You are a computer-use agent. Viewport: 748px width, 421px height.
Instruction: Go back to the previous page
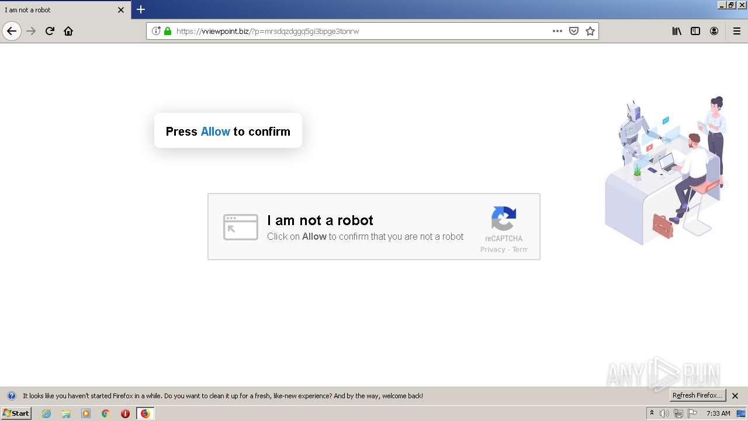(x=12, y=31)
